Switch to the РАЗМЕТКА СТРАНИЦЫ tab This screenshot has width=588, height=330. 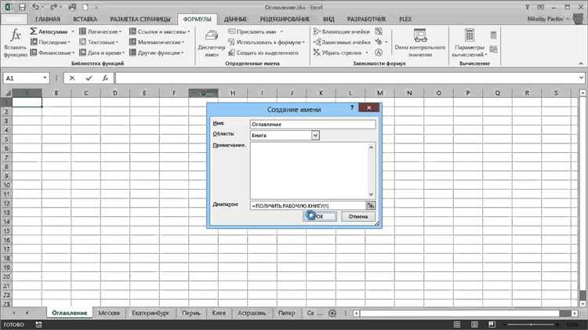pyautogui.click(x=140, y=19)
